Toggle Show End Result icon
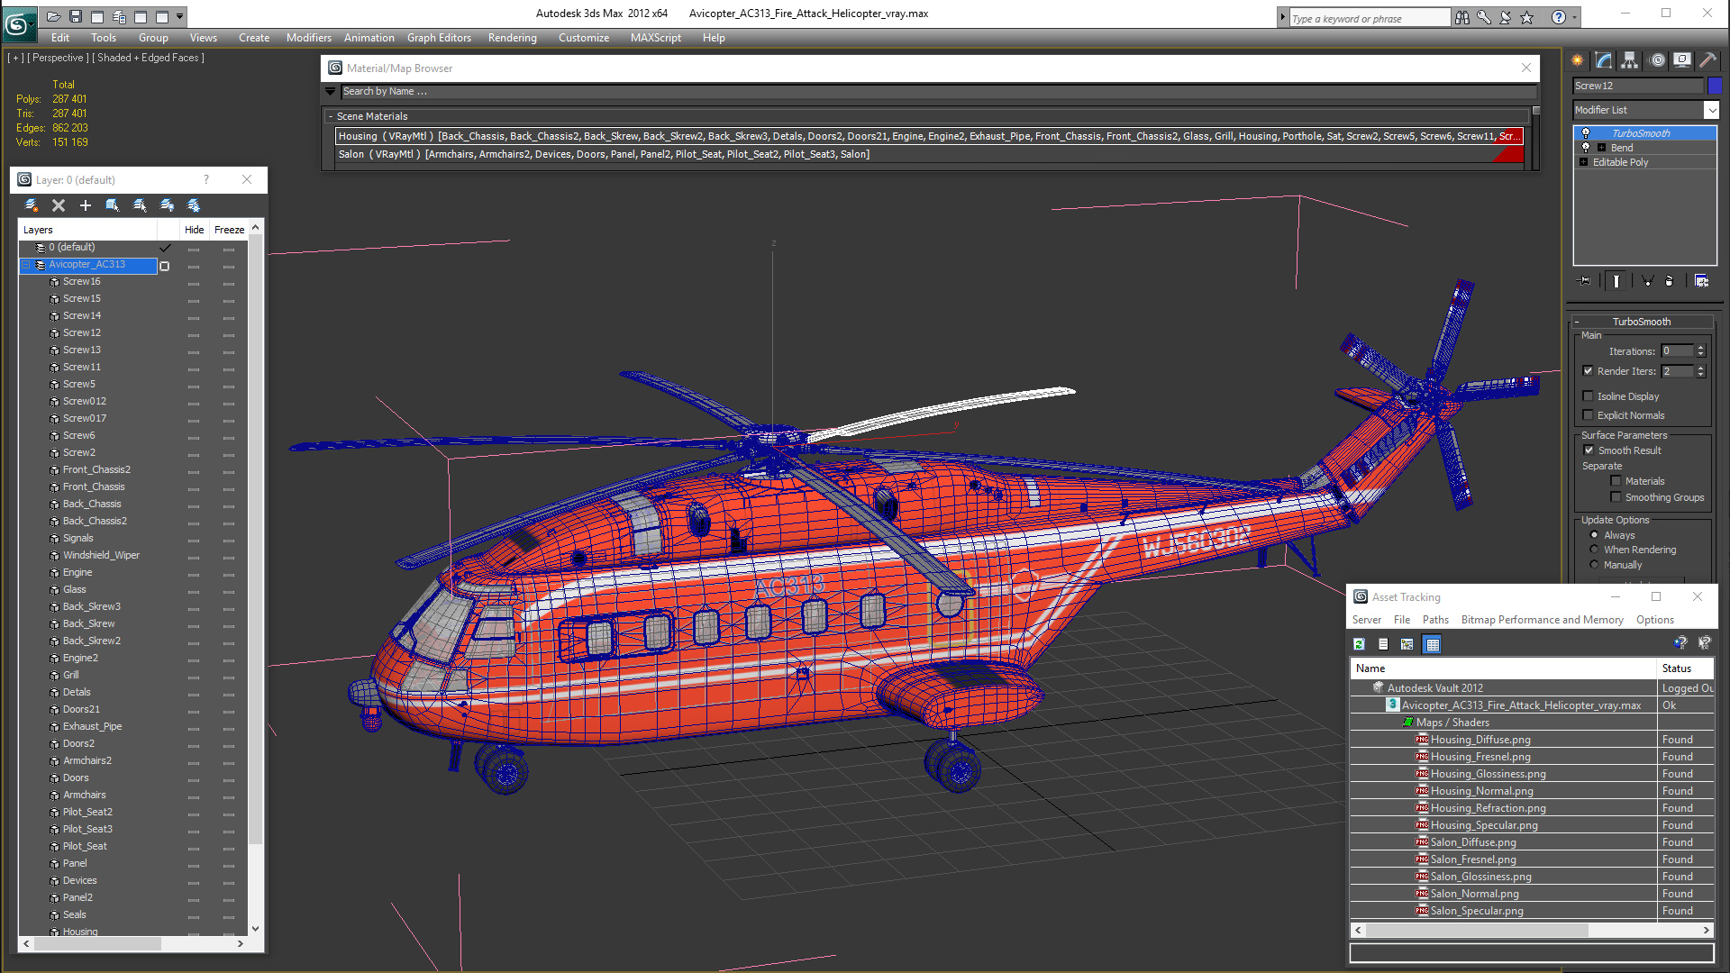Image resolution: width=1730 pixels, height=973 pixels. (1616, 281)
